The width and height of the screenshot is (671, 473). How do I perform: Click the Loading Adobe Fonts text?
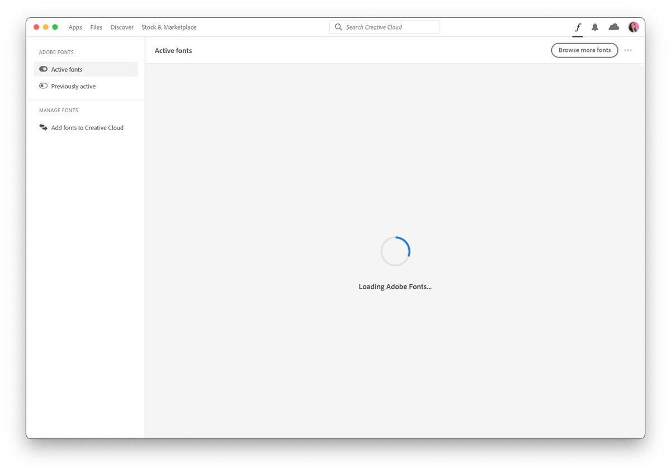tap(395, 286)
